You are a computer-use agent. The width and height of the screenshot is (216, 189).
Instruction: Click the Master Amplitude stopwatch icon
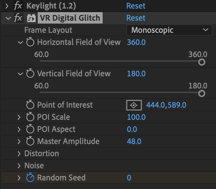[x=30, y=142]
